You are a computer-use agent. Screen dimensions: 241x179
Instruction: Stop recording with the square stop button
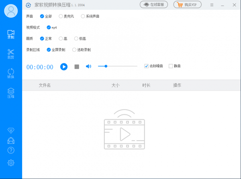(77, 66)
